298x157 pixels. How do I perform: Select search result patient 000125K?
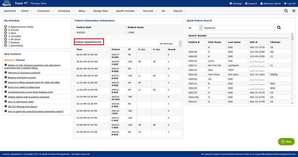(x=239, y=97)
